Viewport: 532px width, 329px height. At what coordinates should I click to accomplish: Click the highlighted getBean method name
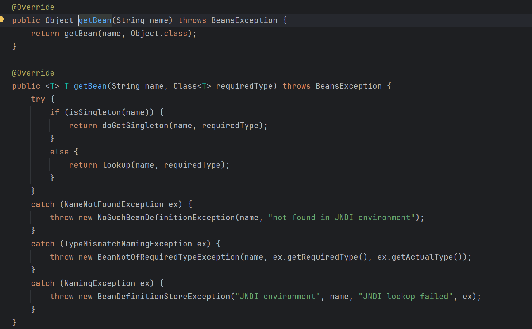pyautogui.click(x=95, y=20)
